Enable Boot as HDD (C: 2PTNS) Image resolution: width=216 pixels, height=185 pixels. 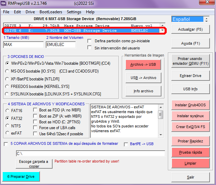(x=35, y=122)
